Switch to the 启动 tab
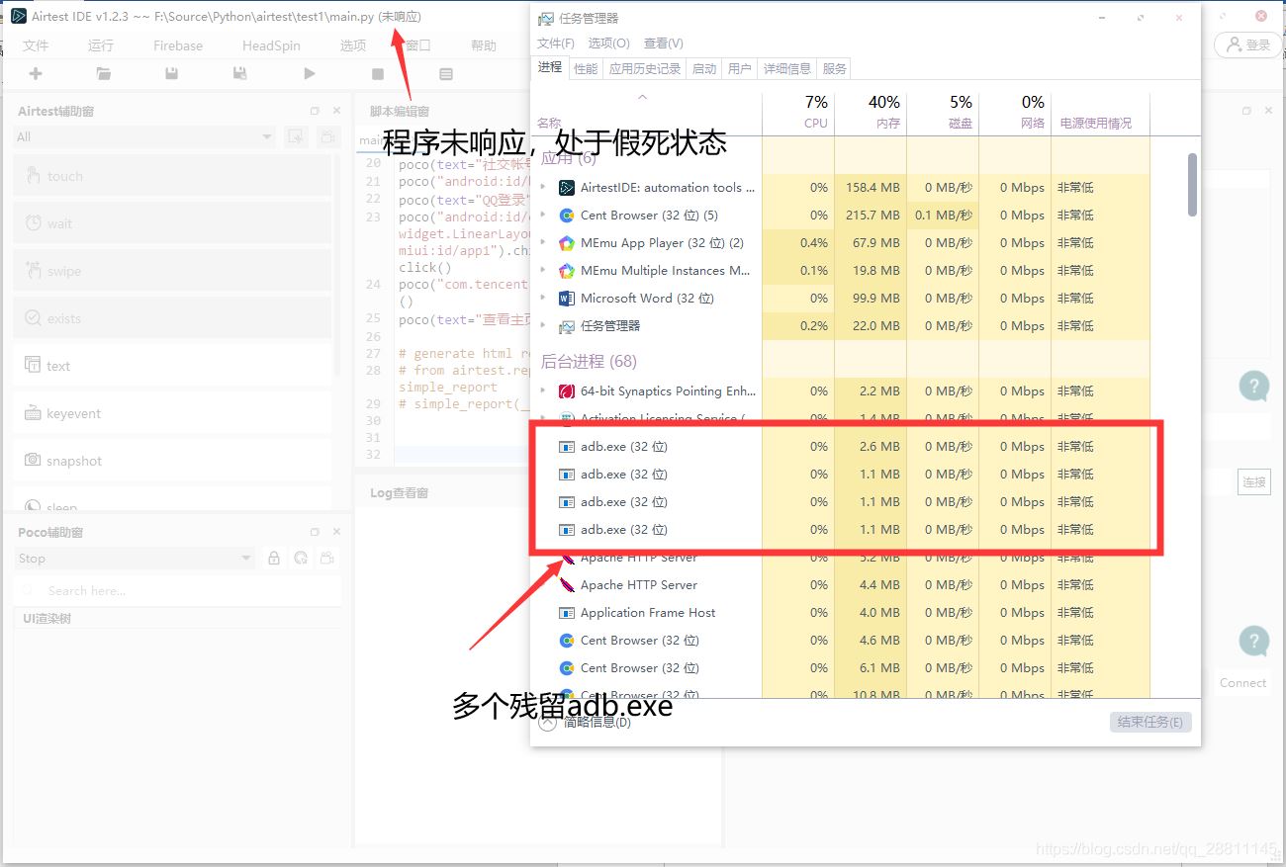 click(x=704, y=68)
